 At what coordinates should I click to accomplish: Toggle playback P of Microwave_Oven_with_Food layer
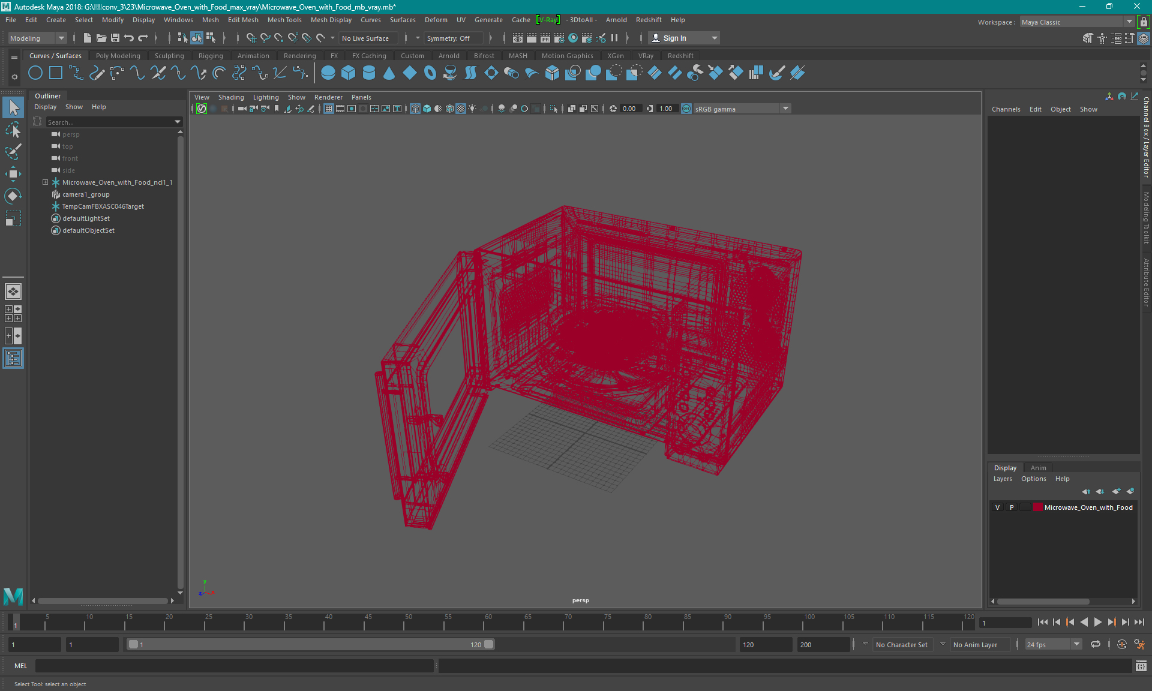point(1012,507)
